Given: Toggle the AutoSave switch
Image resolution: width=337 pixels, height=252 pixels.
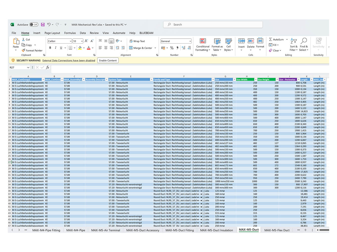Looking at the screenshot, I should [x=34, y=24].
